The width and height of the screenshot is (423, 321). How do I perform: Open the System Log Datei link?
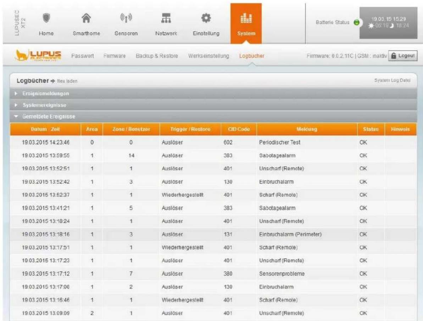pos(392,80)
